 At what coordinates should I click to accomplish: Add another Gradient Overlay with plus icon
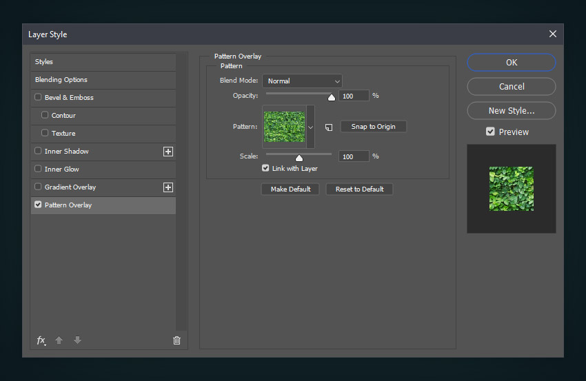click(x=168, y=187)
